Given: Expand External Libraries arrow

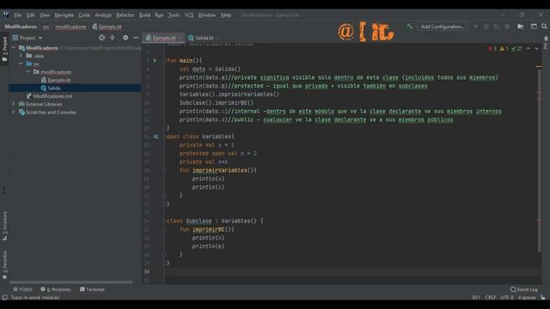Looking at the screenshot, I should tap(14, 104).
